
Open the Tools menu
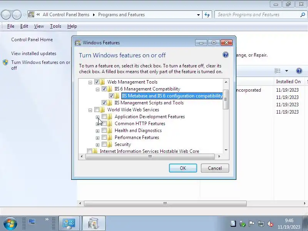55,26
